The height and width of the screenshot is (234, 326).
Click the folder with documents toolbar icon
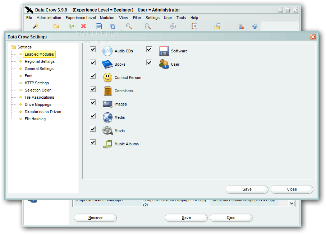point(217,26)
